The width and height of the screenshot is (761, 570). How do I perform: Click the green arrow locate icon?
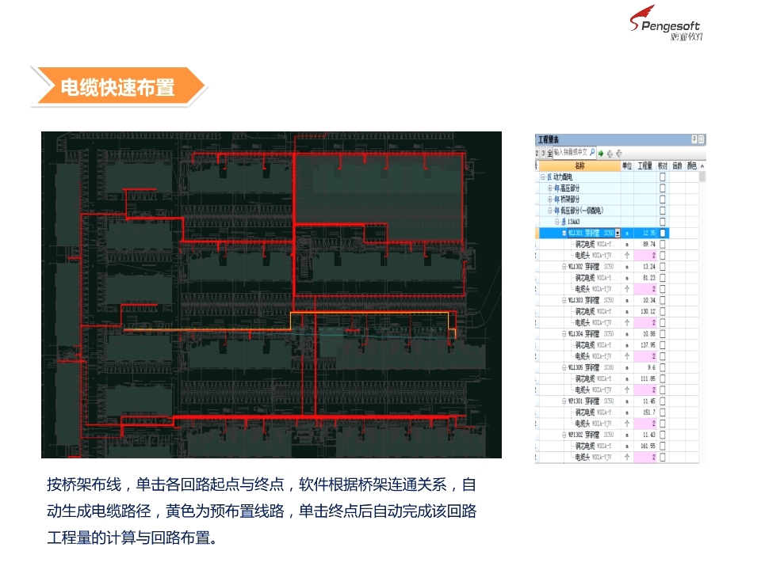[601, 153]
